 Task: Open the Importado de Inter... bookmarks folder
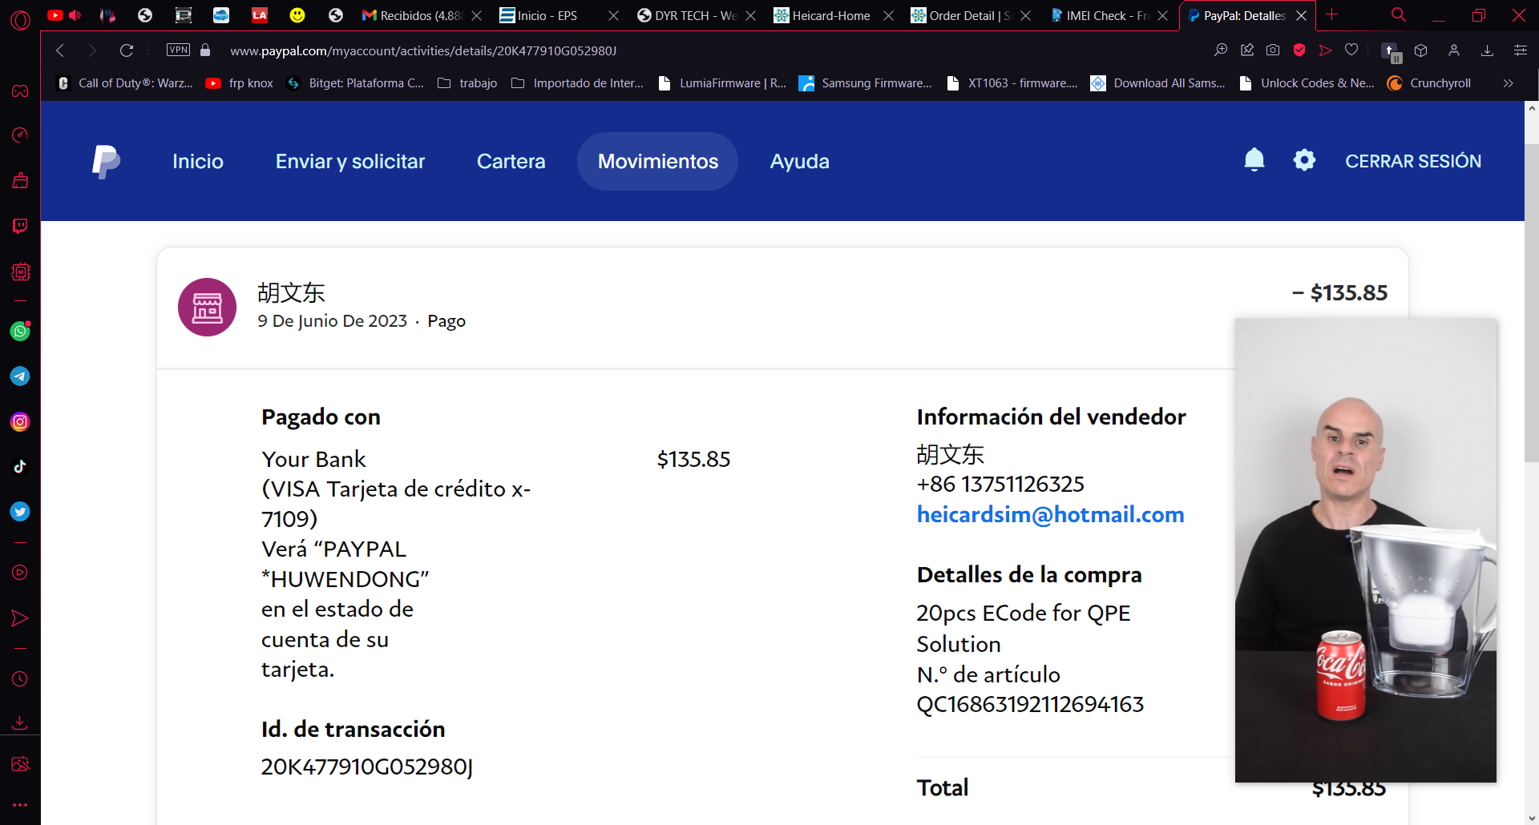pyautogui.click(x=577, y=83)
